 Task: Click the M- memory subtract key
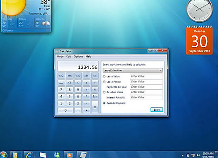point(95,76)
